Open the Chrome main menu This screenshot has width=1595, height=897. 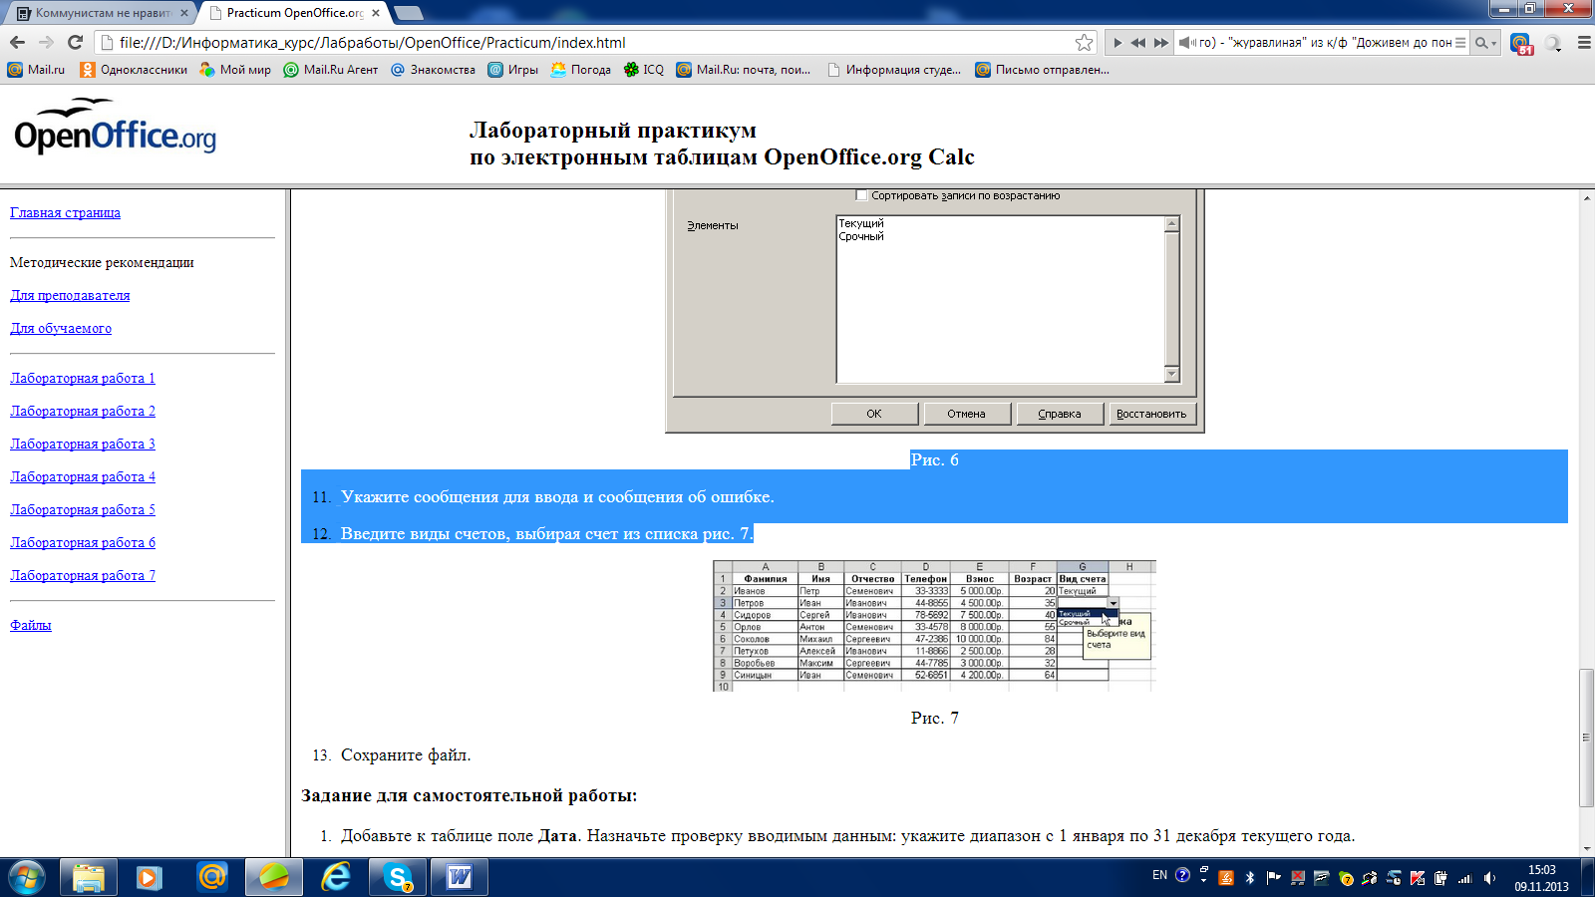coord(1583,43)
